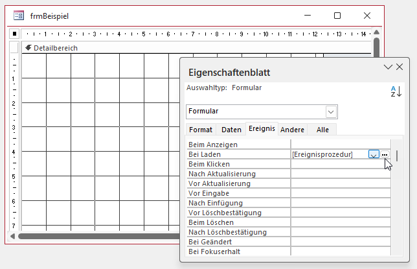Minimize the frmBeispiel window

[x=307, y=16]
